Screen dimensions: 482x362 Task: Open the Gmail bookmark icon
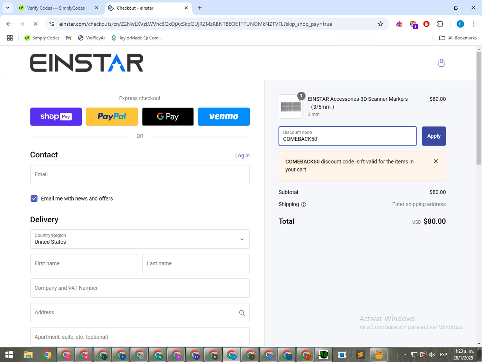[x=68, y=38]
